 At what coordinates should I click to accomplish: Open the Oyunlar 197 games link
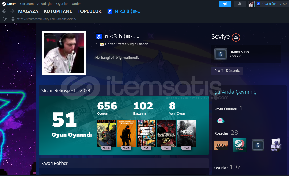[228, 167]
